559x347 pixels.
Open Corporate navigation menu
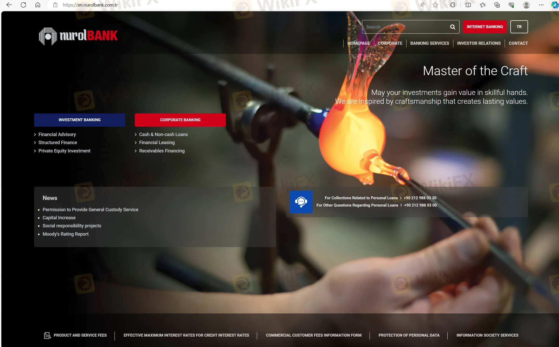tap(390, 43)
